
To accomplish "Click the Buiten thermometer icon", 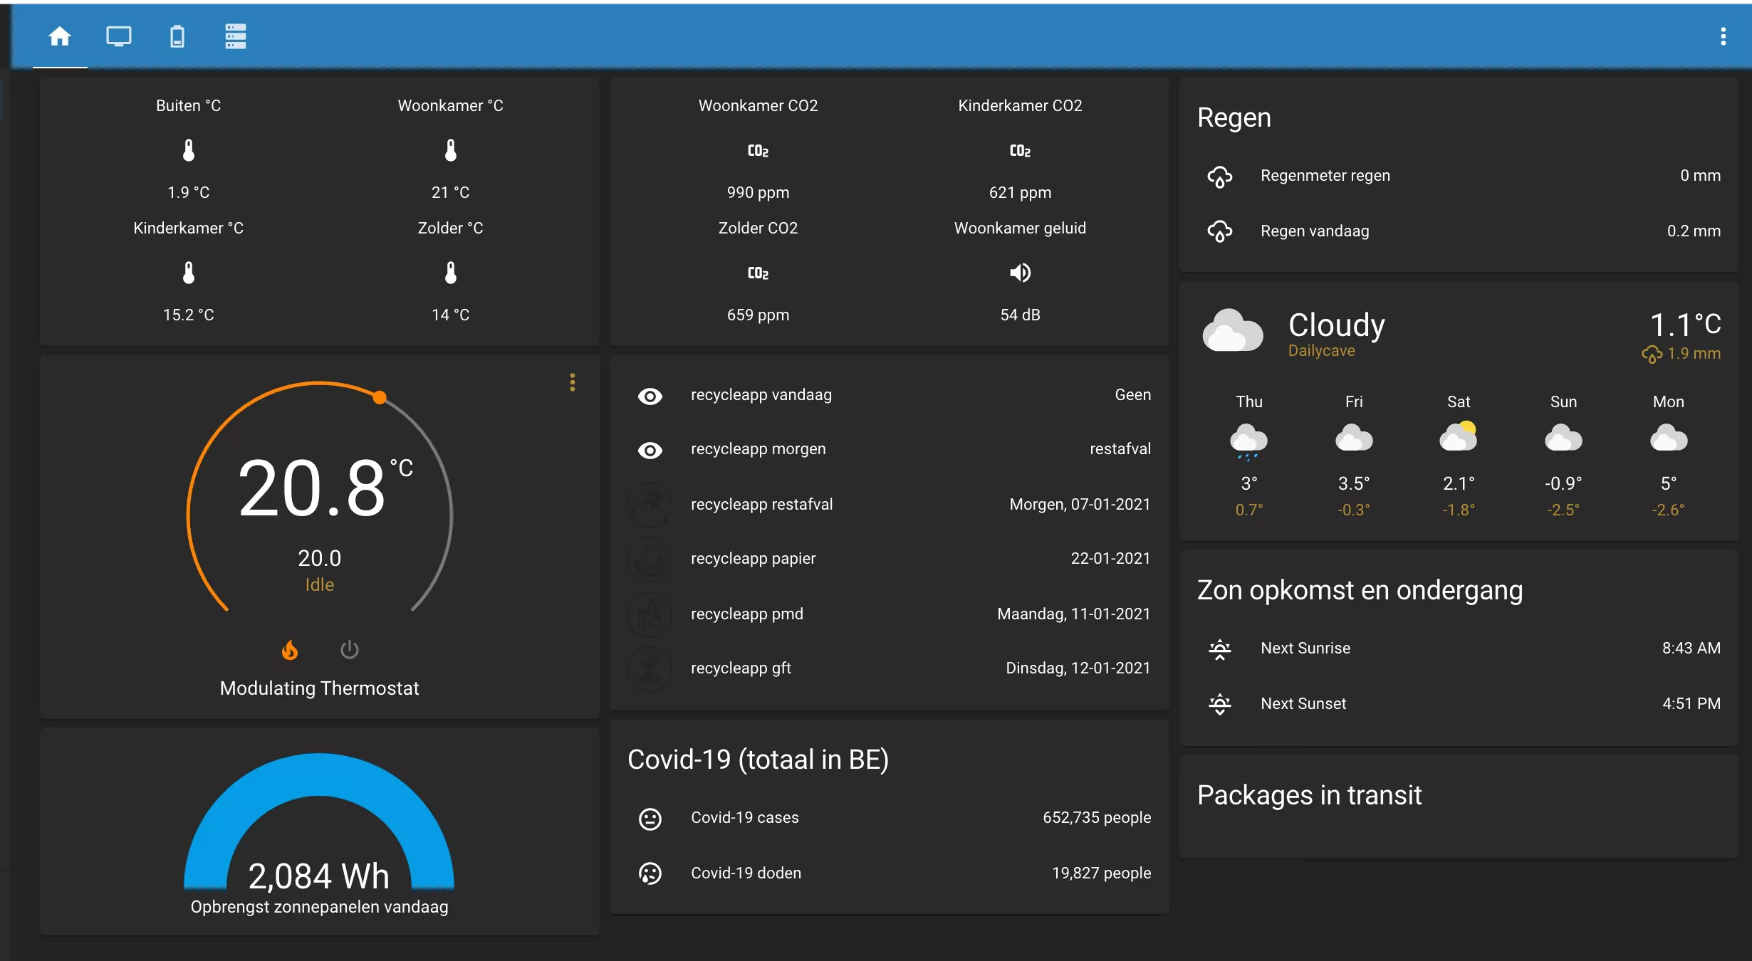I will (188, 150).
